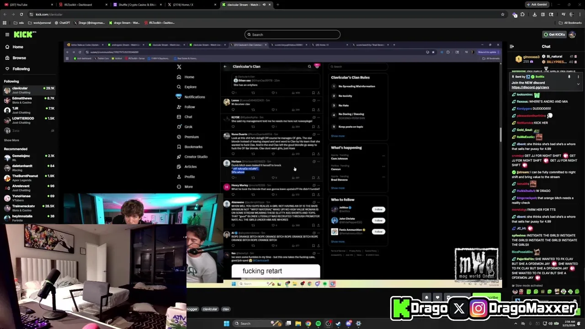This screenshot has height=329, width=585.
Task: Click the Get KICKs button
Action: point(554,34)
